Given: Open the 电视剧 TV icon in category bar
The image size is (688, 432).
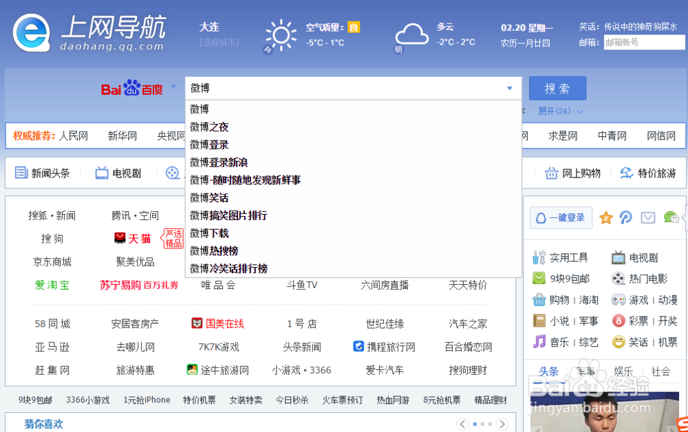Looking at the screenshot, I should coord(102,173).
